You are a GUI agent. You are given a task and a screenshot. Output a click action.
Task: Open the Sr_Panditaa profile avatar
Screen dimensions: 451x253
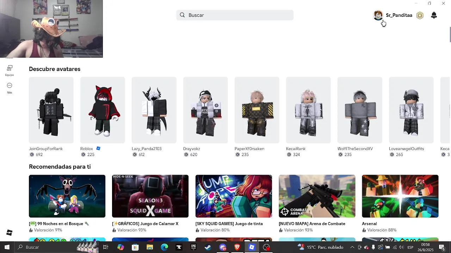click(378, 15)
